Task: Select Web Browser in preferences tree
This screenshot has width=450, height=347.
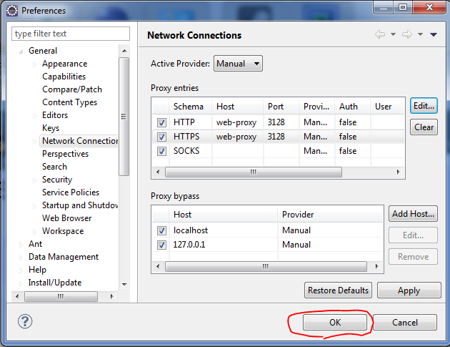Action: [66, 218]
